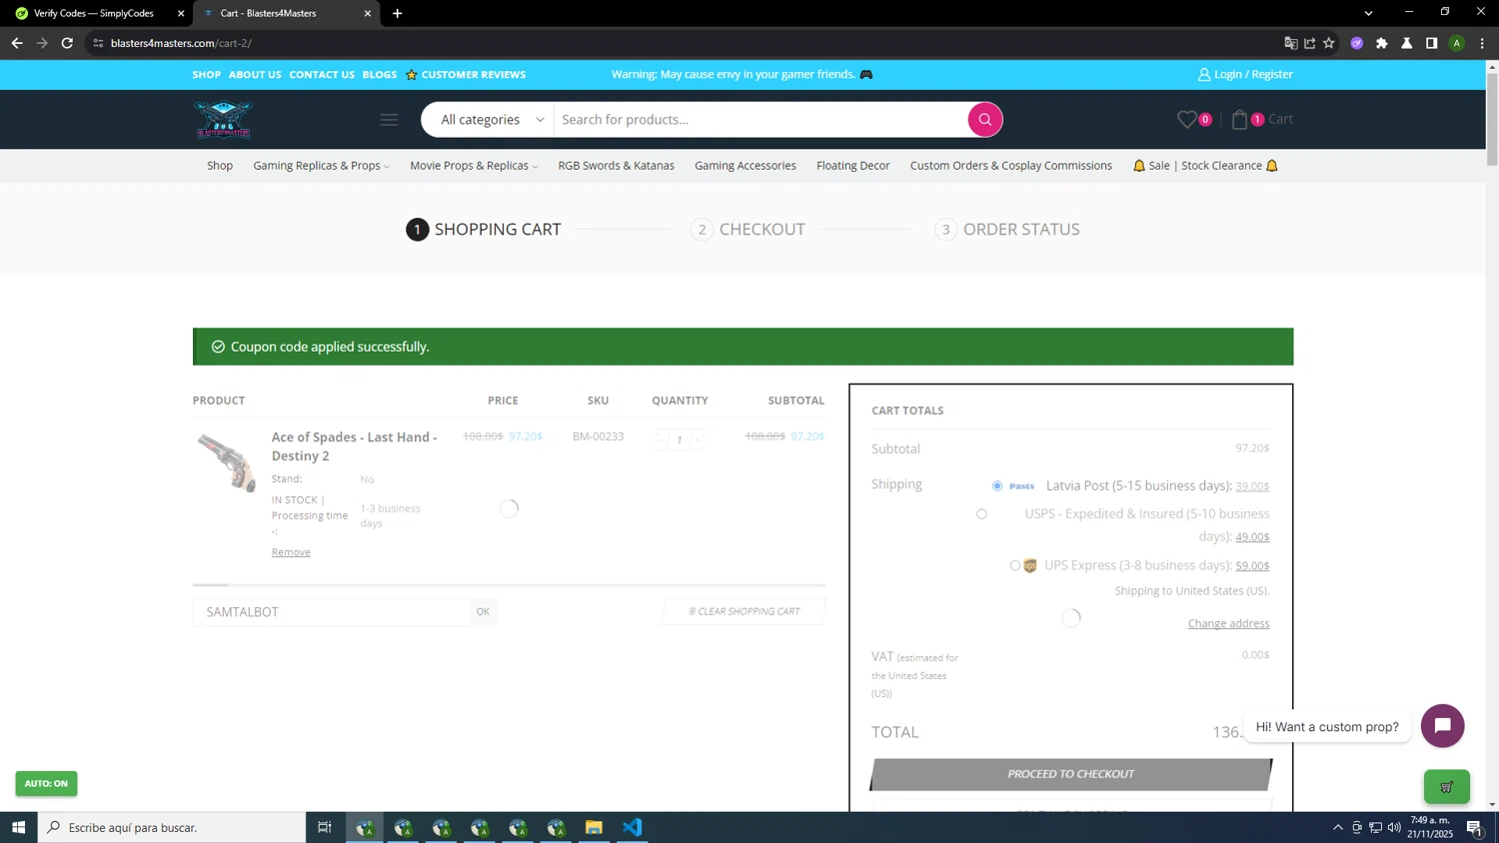Click Clear Shopping Cart button
Image resolution: width=1499 pixels, height=843 pixels.
click(x=745, y=611)
